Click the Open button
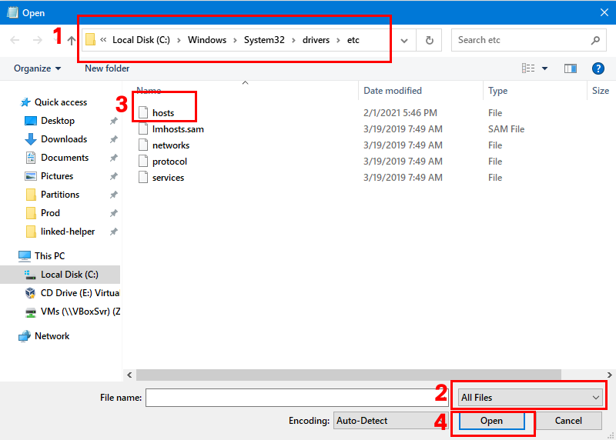The width and height of the screenshot is (616, 440). (x=491, y=421)
